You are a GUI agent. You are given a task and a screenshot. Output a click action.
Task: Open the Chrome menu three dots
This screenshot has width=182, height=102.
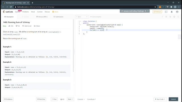[x=179, y=7]
